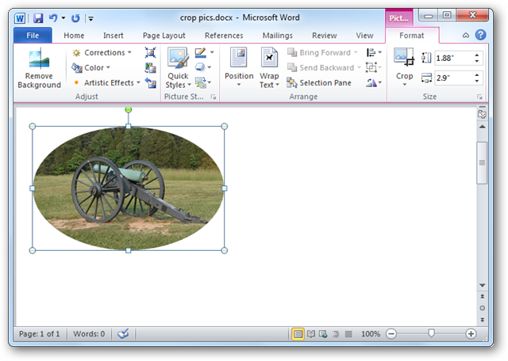Switch to Print Layout view
Viewport: 508px width, 361px height.
[298, 333]
